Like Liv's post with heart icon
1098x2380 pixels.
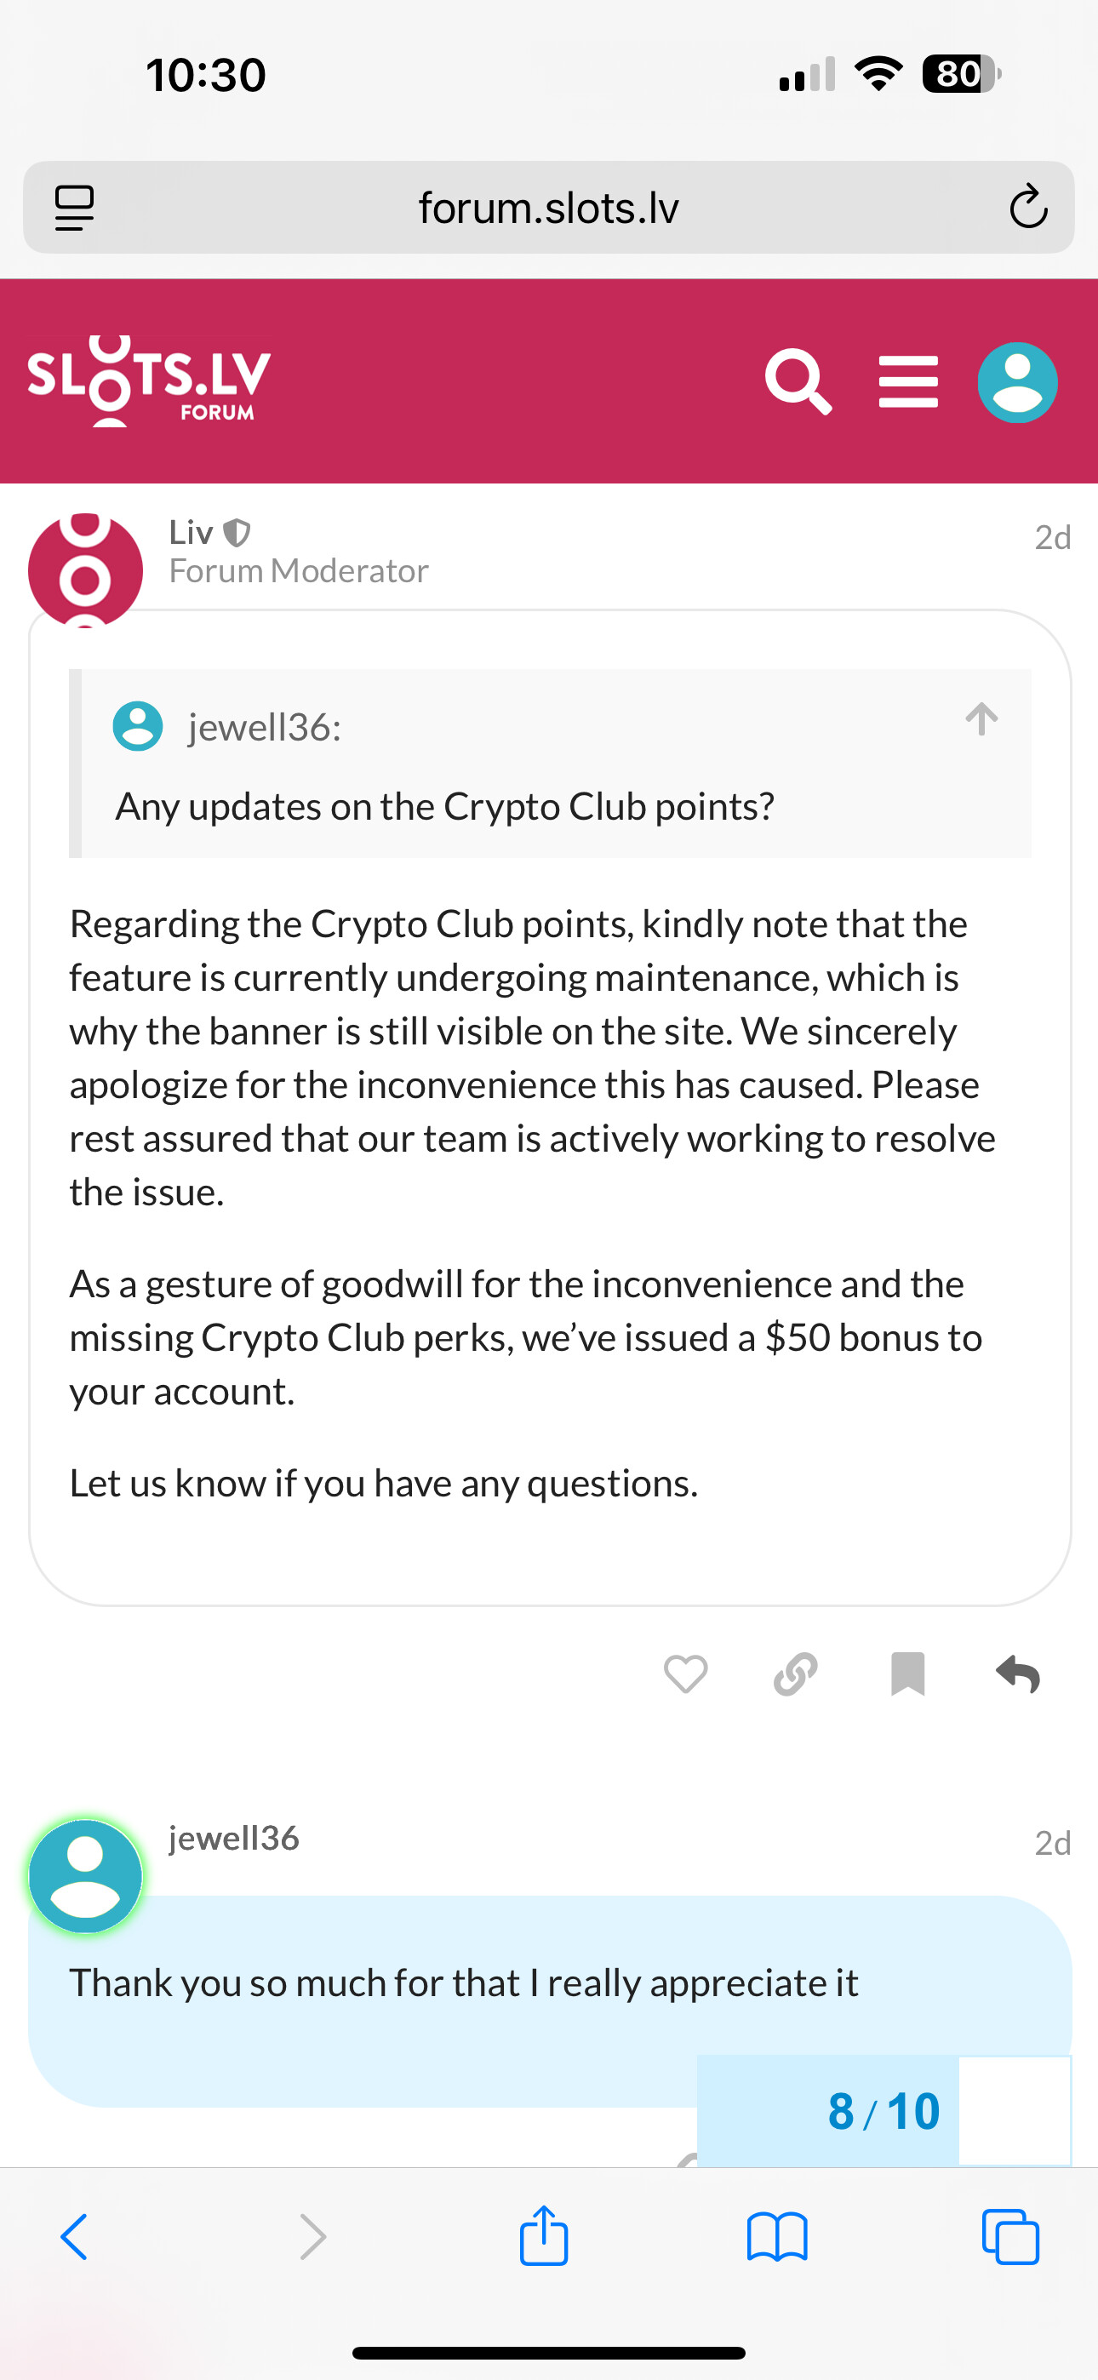pyautogui.click(x=686, y=1674)
